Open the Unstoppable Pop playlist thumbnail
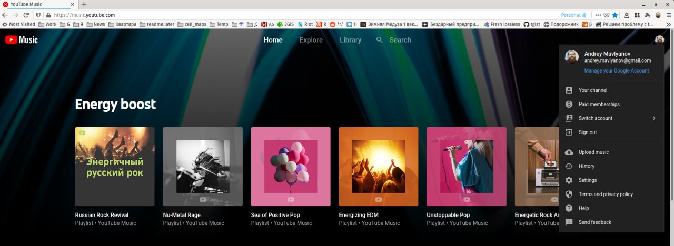The height and width of the screenshot is (246, 674). (467, 167)
